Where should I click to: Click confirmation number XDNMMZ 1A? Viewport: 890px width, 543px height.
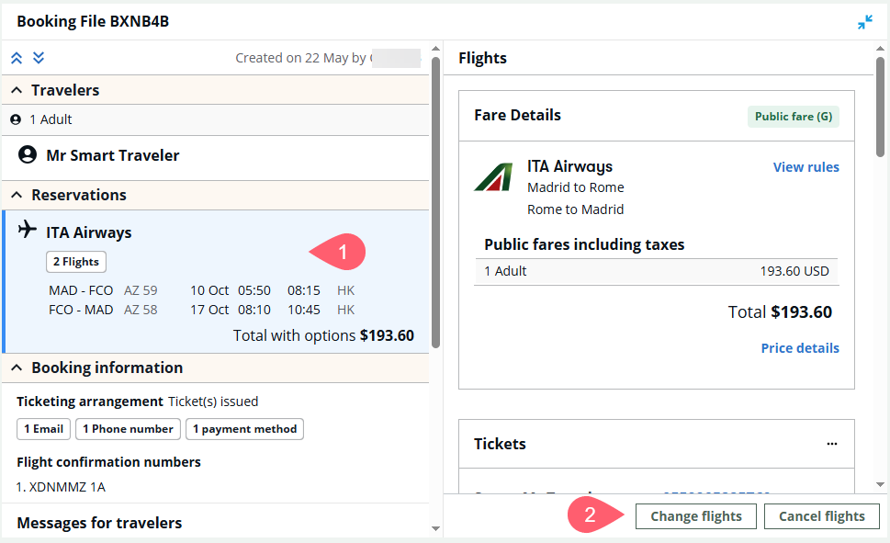67,487
